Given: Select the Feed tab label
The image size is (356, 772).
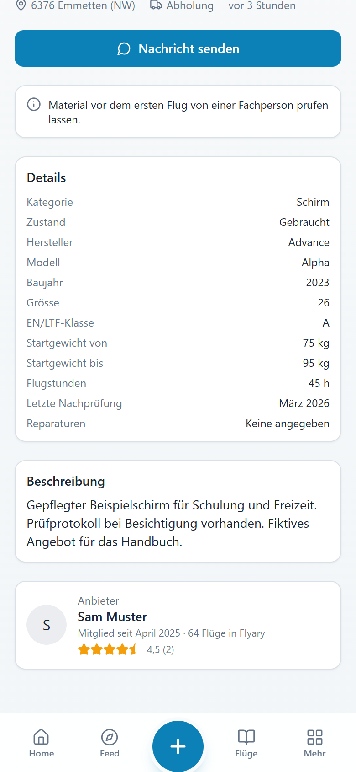Looking at the screenshot, I should [110, 753].
